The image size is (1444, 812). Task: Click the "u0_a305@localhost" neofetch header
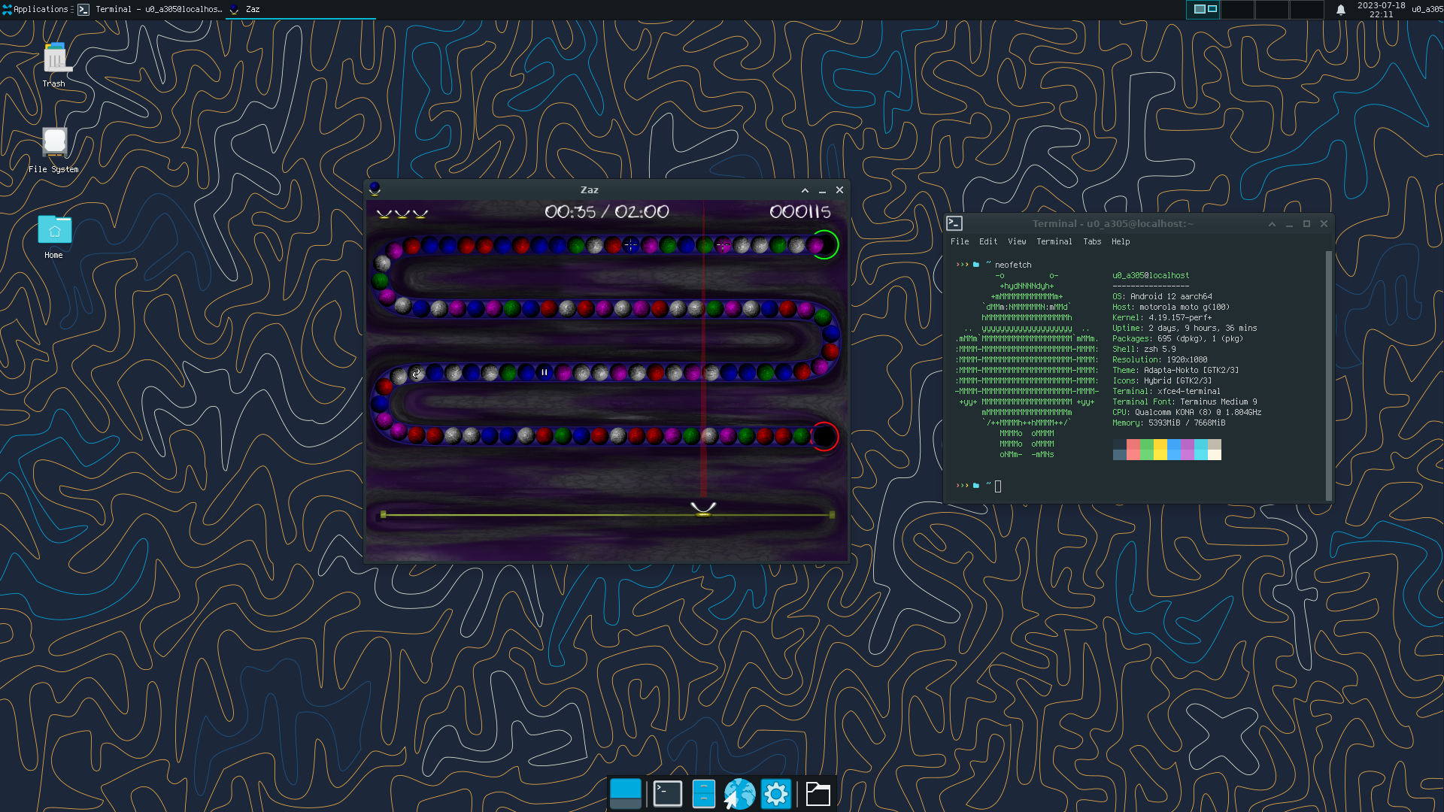[x=1151, y=275]
